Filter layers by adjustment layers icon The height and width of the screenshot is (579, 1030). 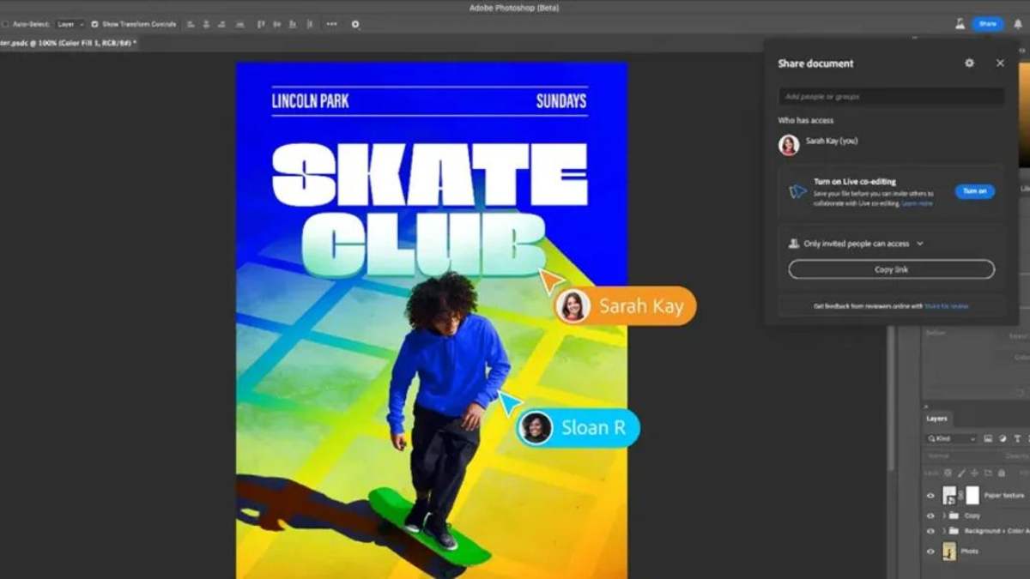click(x=1003, y=439)
